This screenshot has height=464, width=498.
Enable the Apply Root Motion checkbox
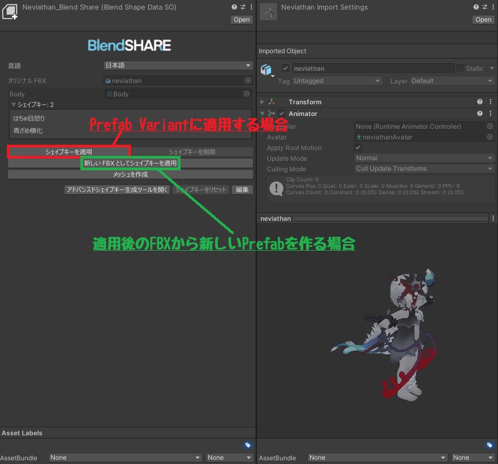[x=358, y=147]
